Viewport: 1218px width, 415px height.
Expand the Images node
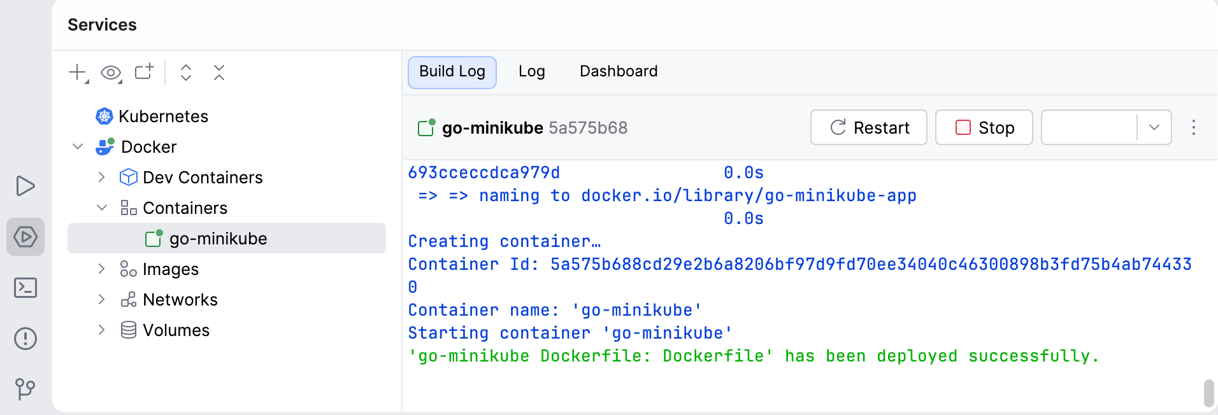pos(101,269)
